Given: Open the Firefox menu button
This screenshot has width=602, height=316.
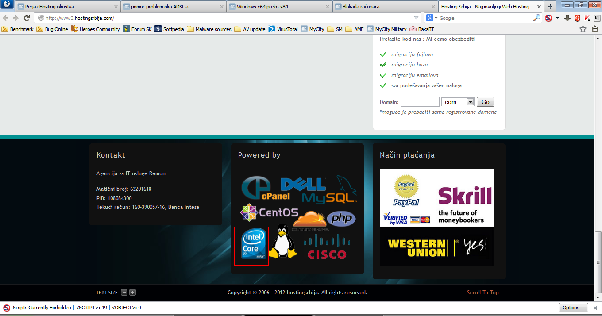Looking at the screenshot, I should pyautogui.click(x=6, y=5).
